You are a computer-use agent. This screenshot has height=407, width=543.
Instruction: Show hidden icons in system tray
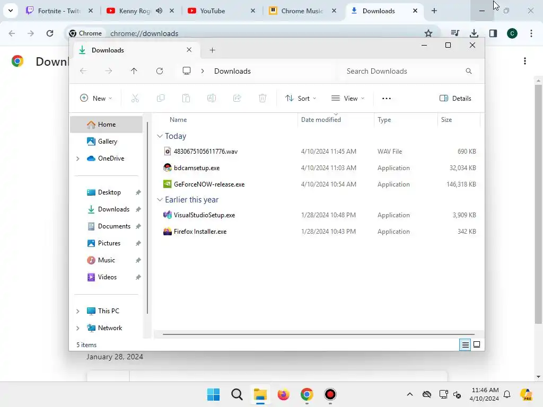pyautogui.click(x=410, y=394)
